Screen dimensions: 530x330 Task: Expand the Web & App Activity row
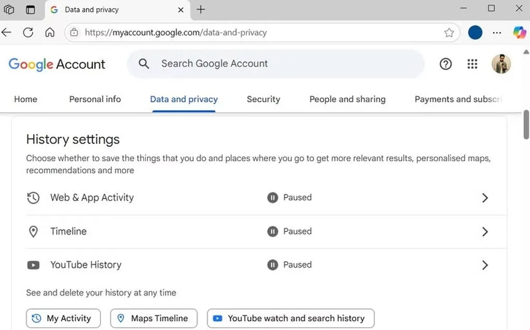tap(484, 198)
